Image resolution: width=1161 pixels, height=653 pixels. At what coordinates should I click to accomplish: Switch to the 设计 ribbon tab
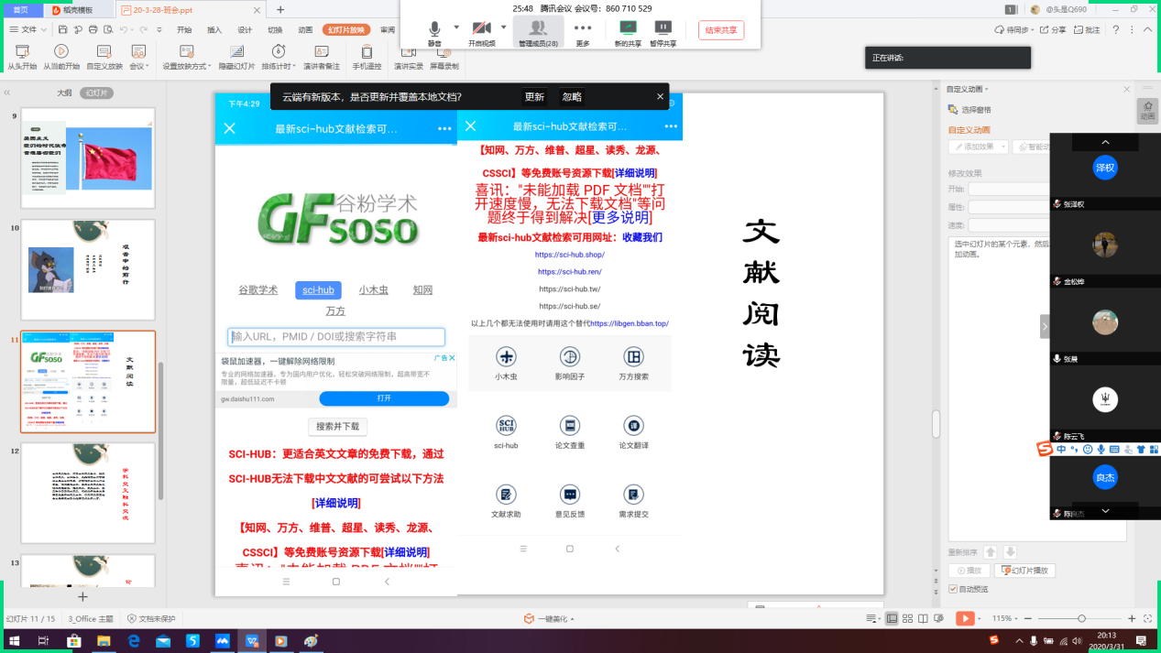click(x=245, y=29)
